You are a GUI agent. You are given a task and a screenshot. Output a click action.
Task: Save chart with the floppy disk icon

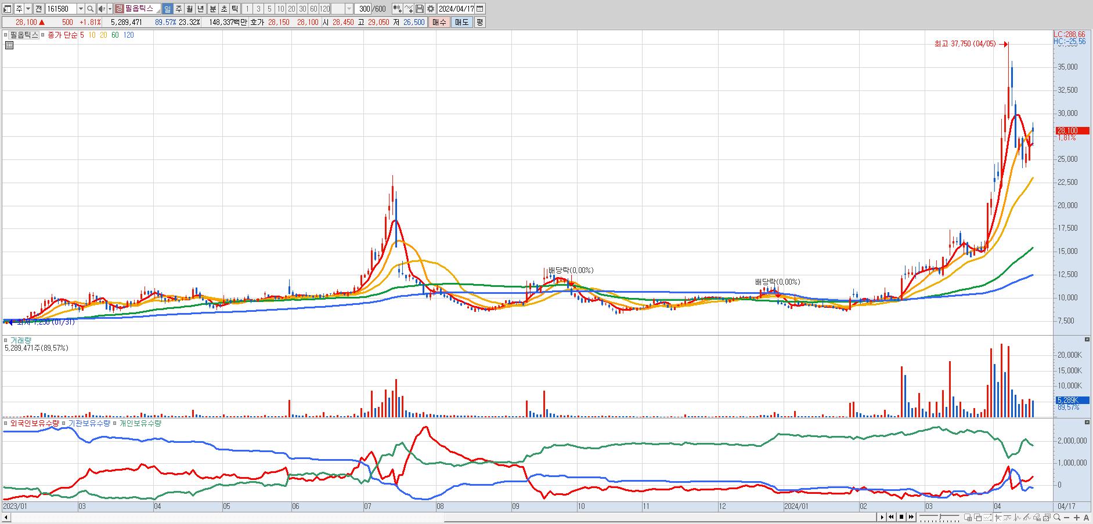[420, 9]
